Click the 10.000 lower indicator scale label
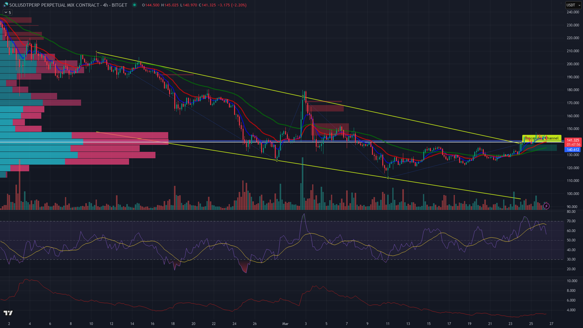Screen dimensions: 583x328 572,281
